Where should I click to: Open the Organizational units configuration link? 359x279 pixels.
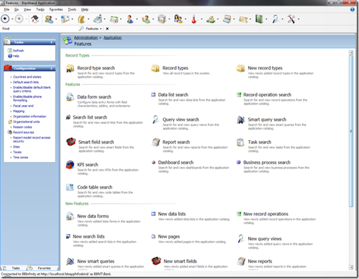coord(27,122)
